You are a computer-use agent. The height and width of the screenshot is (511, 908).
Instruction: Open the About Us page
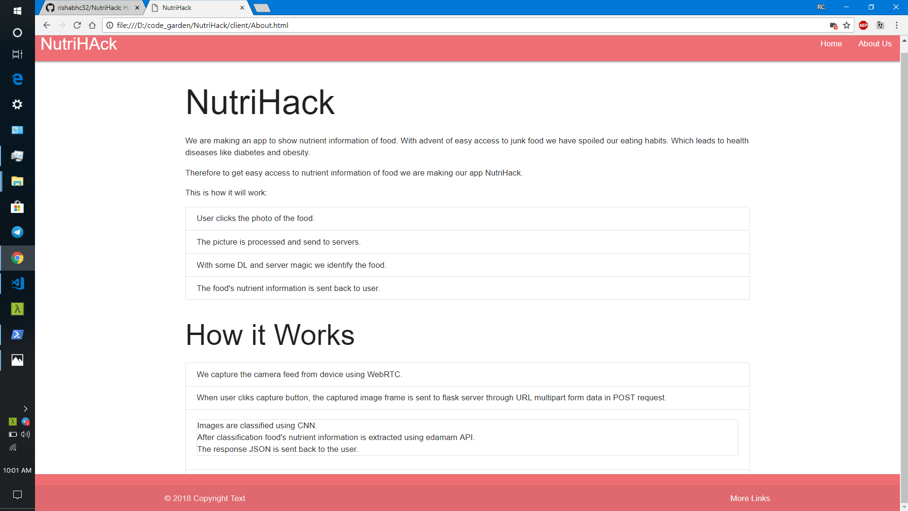(x=874, y=44)
